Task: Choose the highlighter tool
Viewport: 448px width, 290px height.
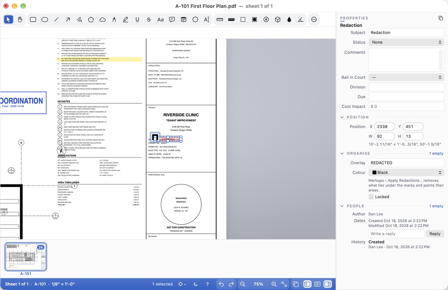Action: coord(126,19)
